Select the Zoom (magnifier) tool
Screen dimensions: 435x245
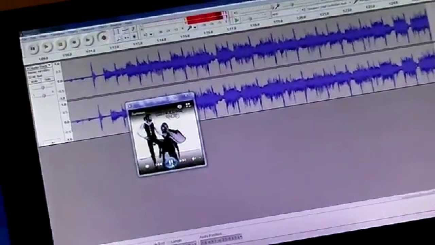coord(119,39)
